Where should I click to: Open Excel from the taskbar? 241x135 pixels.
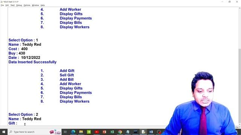pos(112,132)
